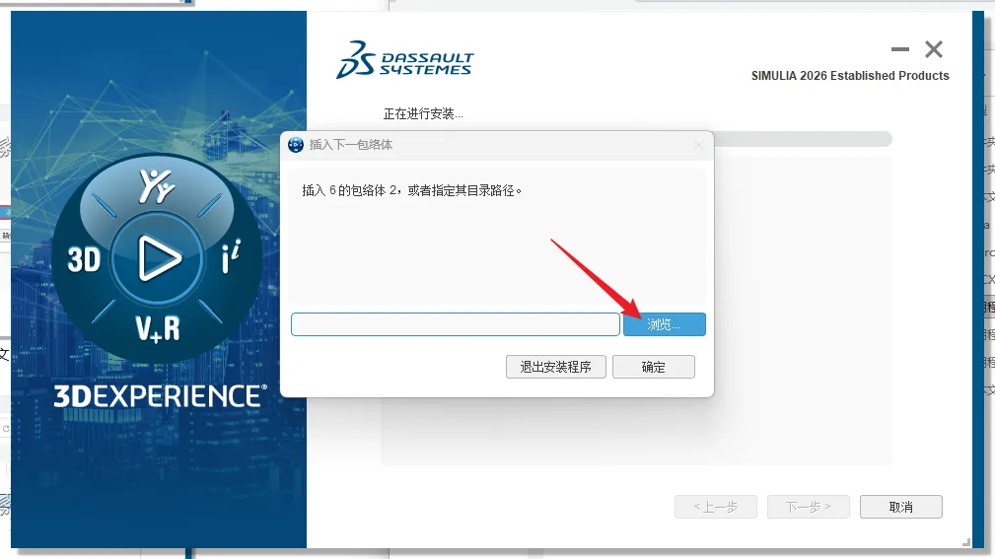The height and width of the screenshot is (559, 995).
Task: Click the 正在进行安装... status text
Action: pos(423,113)
